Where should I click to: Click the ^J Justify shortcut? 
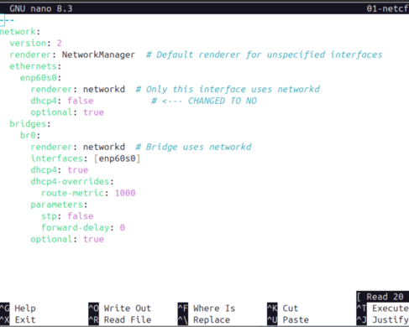[383, 319]
